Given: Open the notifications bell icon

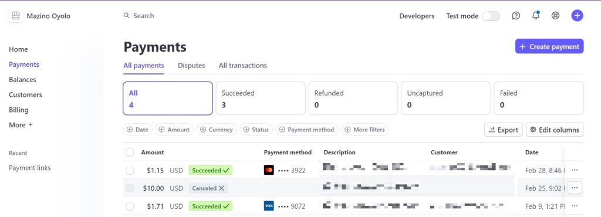Looking at the screenshot, I should [536, 16].
